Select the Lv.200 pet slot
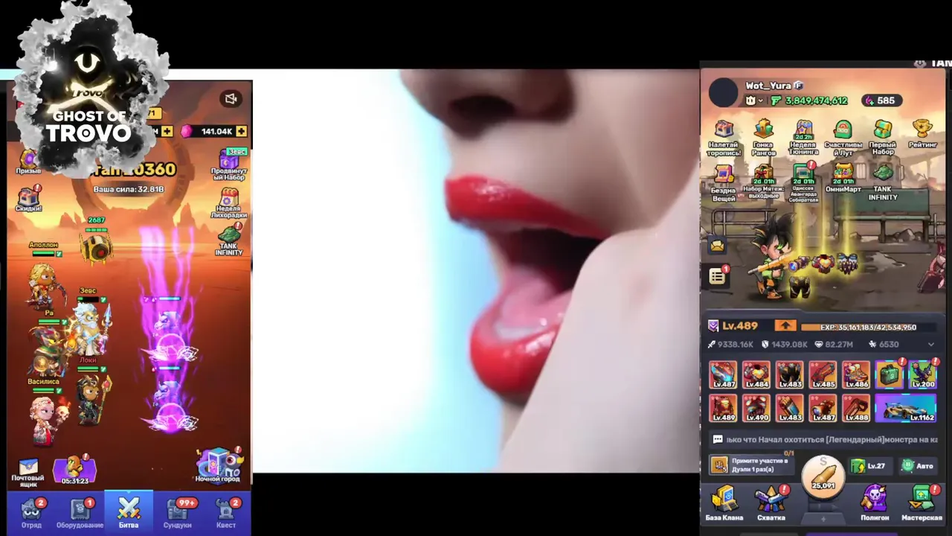Image resolution: width=952 pixels, height=536 pixels. click(x=922, y=374)
